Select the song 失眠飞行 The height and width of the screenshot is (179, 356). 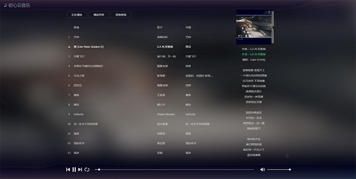[x=79, y=56]
